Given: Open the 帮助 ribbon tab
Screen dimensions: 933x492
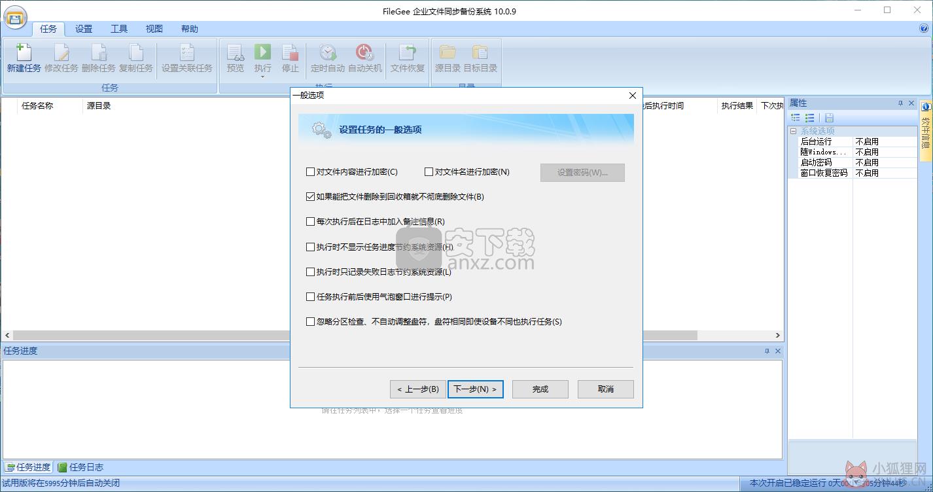Looking at the screenshot, I should 190,29.
